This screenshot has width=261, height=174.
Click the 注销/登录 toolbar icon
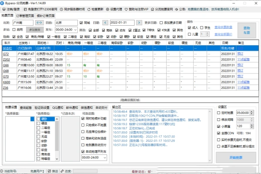click(13, 8)
